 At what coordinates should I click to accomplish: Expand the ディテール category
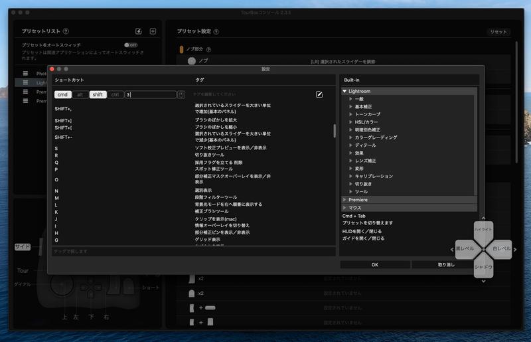click(x=351, y=145)
